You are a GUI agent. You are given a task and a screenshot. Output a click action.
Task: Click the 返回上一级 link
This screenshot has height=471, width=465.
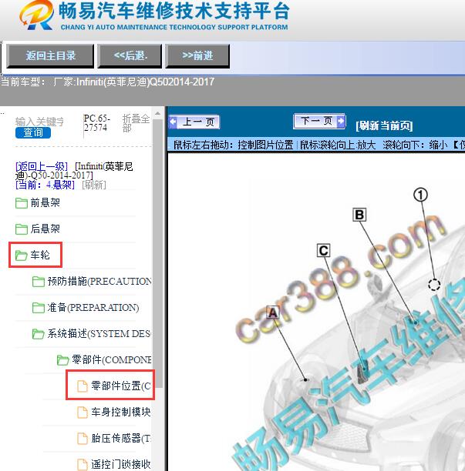42,166
